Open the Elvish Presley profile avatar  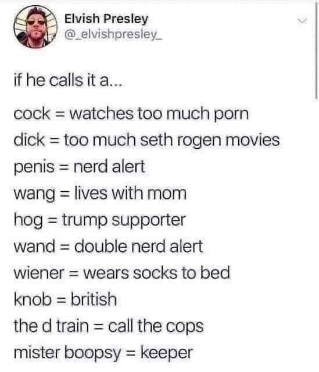pos(35,27)
